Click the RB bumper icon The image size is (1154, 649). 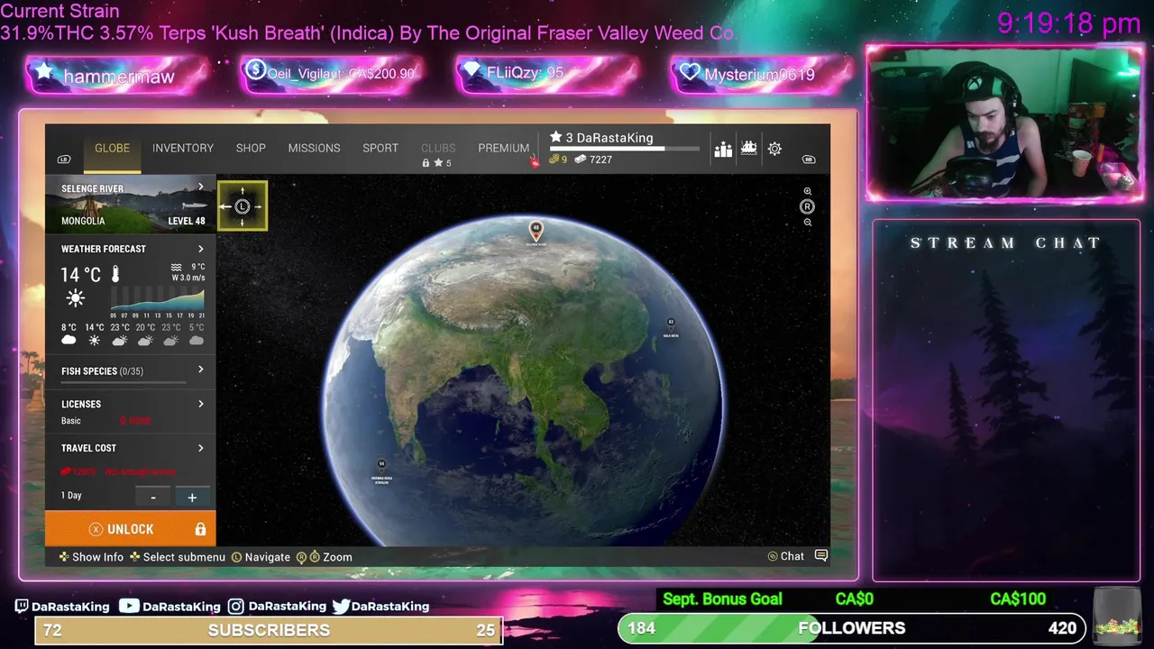coord(809,160)
